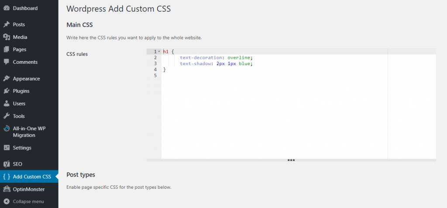Click the Media library icon
The height and width of the screenshot is (208, 447).
click(x=7, y=37)
